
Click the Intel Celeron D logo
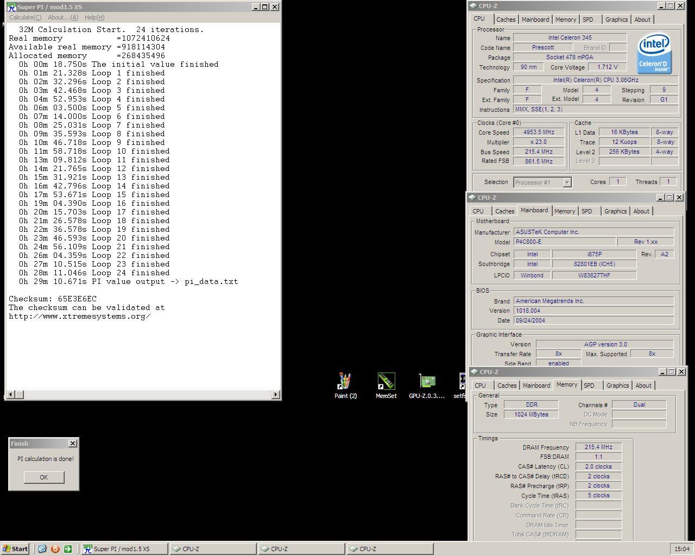654,53
